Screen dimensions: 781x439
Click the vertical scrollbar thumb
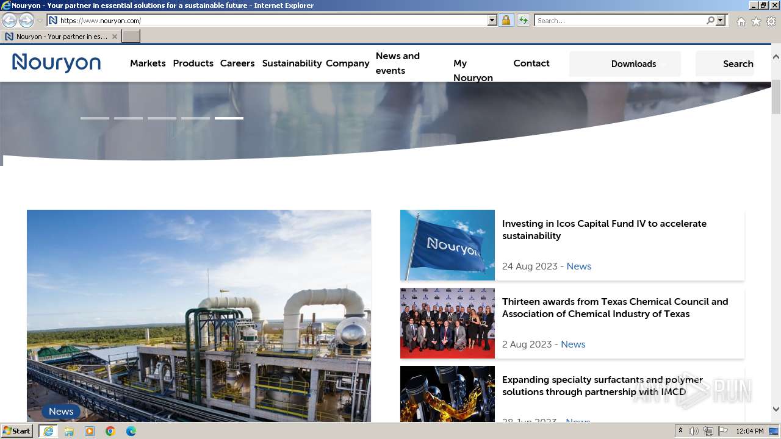tap(776, 96)
